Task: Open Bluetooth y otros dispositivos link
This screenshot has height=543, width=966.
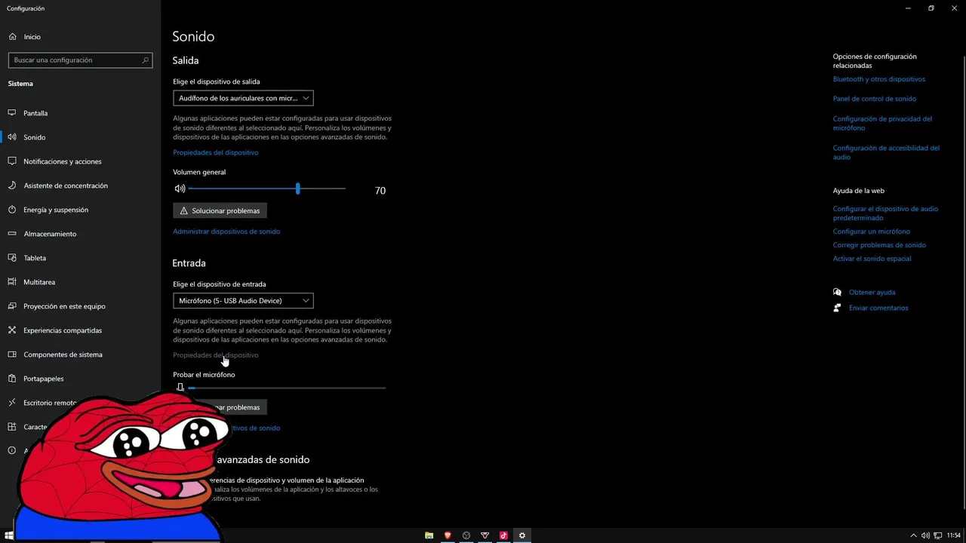Action: pyautogui.click(x=878, y=79)
